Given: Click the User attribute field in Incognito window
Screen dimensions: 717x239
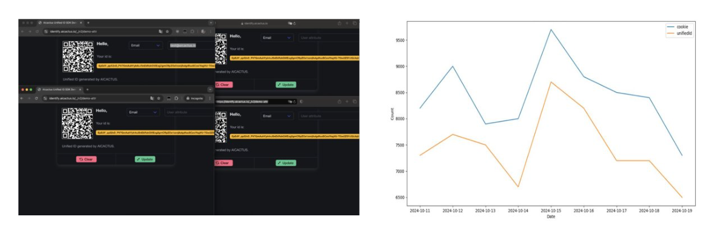Looking at the screenshot, I should [189, 112].
